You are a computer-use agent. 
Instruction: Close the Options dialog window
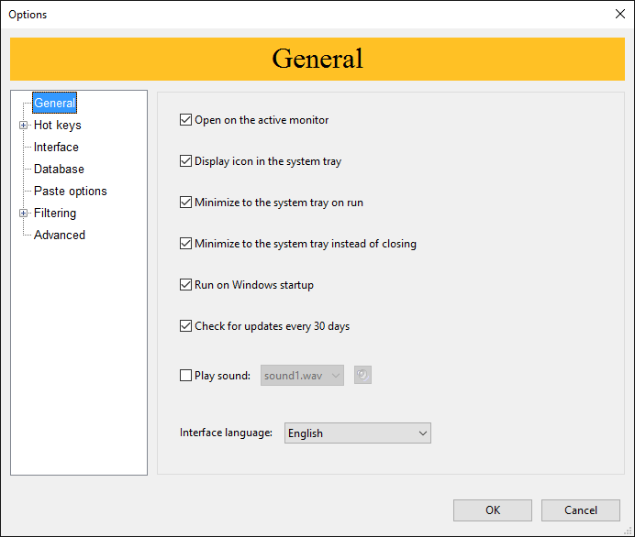tap(619, 14)
